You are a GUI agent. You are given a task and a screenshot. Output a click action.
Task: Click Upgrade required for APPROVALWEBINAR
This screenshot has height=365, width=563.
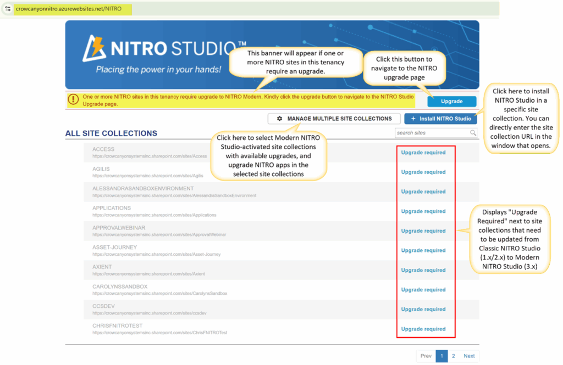[423, 231]
